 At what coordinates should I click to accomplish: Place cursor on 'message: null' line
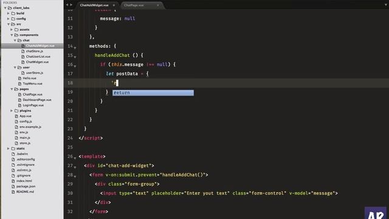[x=117, y=19]
